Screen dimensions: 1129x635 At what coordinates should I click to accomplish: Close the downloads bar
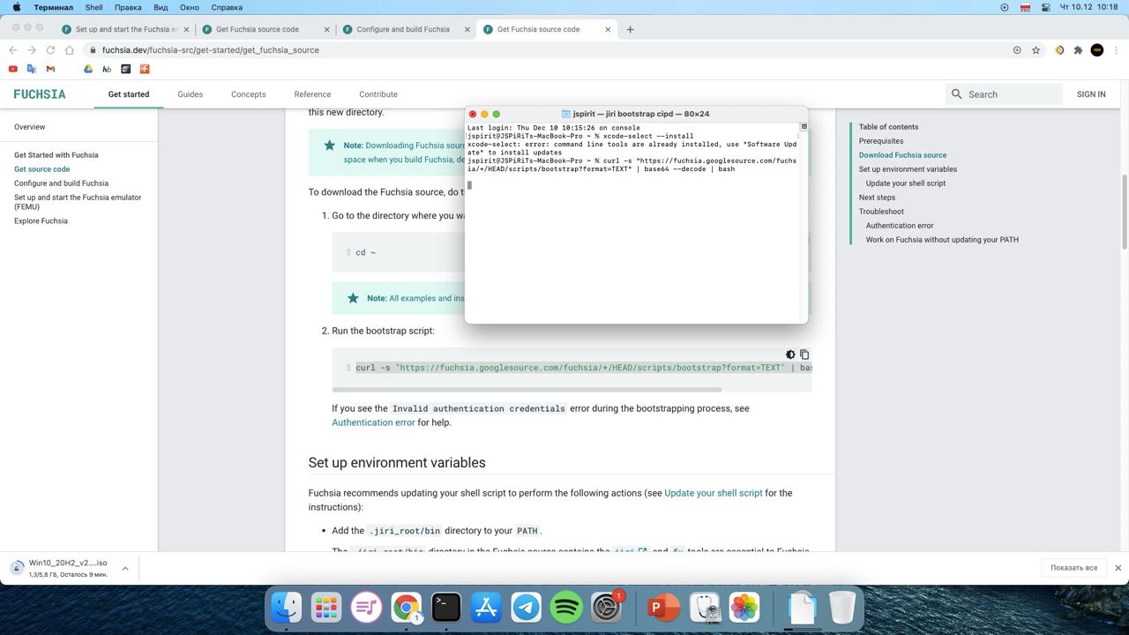click(1118, 568)
